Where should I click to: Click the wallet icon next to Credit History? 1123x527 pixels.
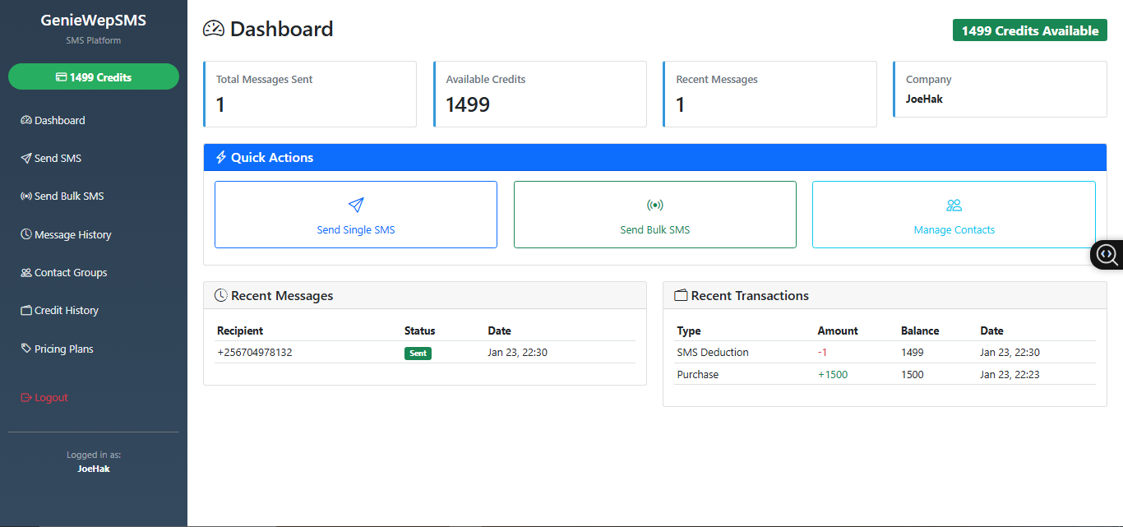pyautogui.click(x=26, y=311)
